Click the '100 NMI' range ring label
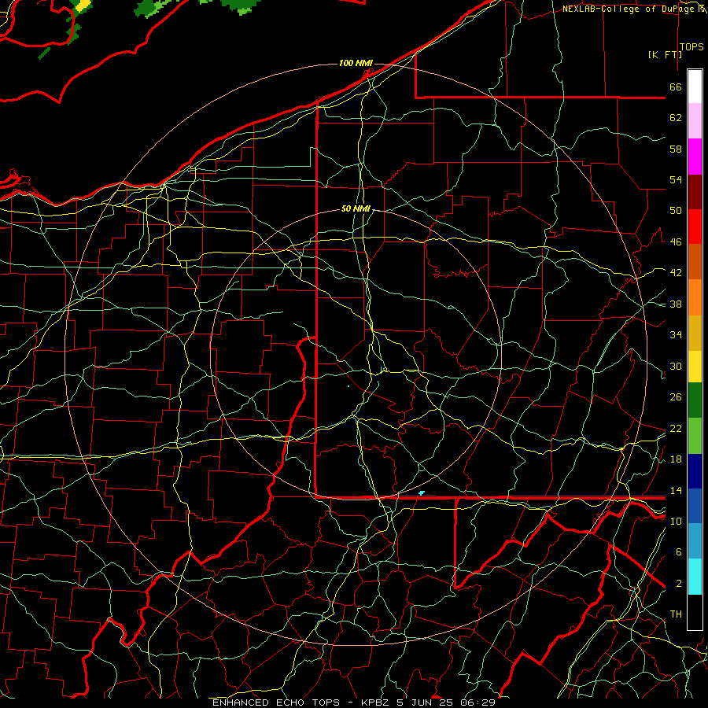The image size is (708, 708). coord(356,63)
